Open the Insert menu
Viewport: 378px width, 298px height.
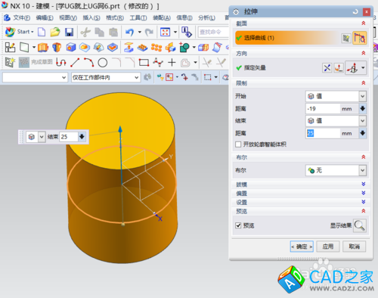tap(91, 17)
